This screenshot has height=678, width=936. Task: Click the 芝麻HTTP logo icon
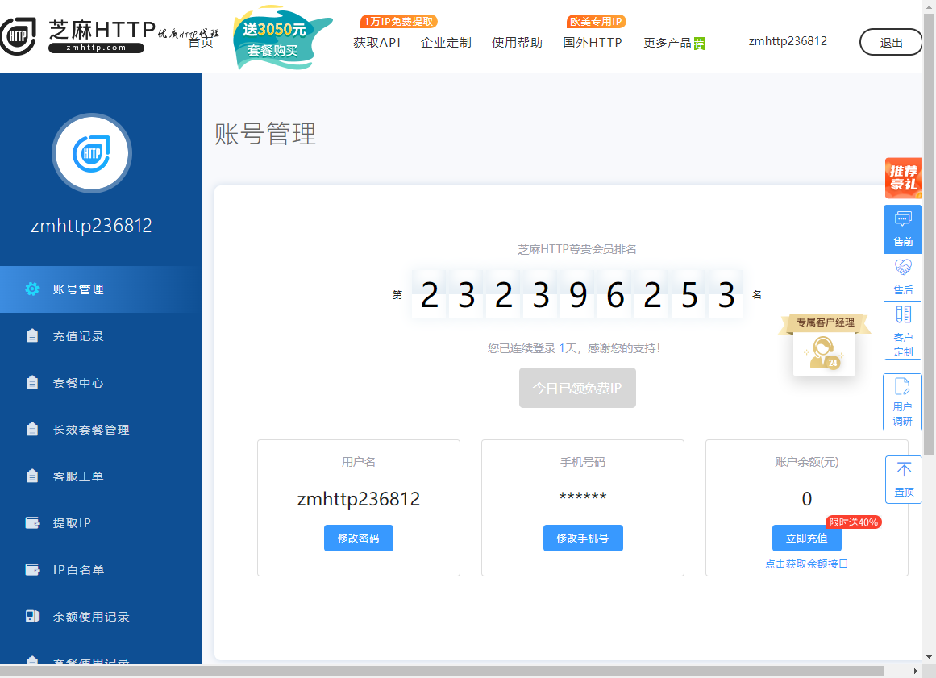(x=18, y=35)
